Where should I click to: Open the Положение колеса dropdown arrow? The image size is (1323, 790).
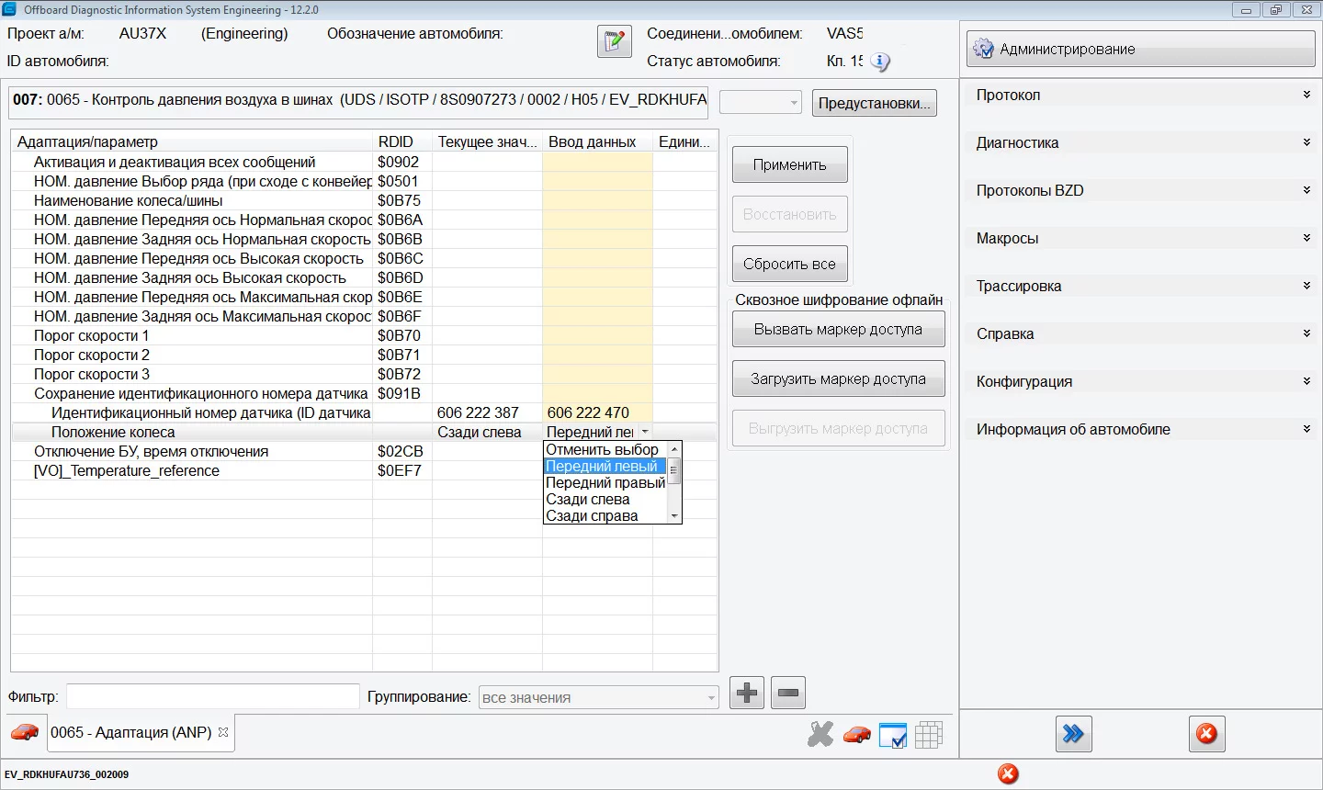645,432
